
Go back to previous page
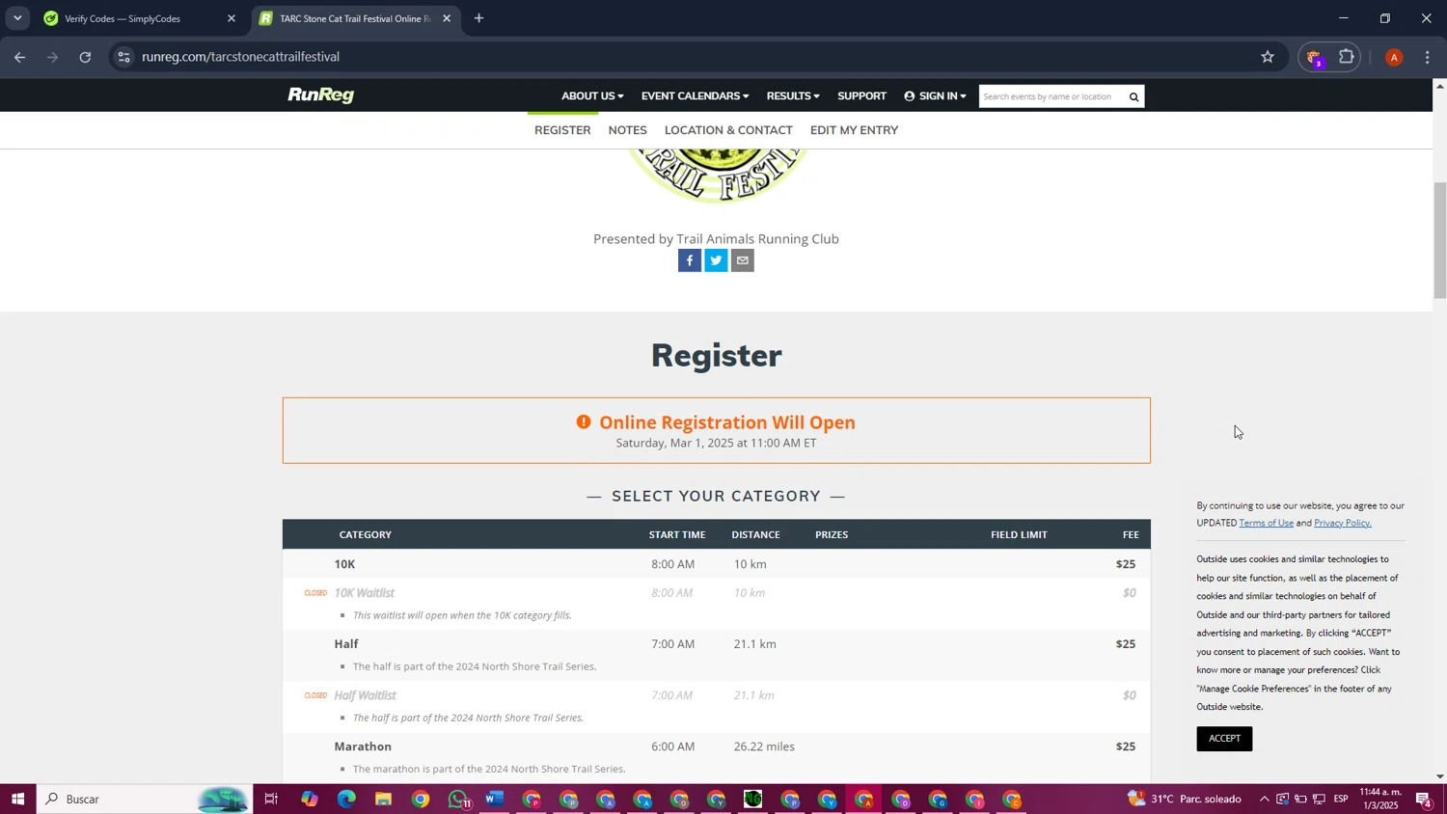[19, 57]
